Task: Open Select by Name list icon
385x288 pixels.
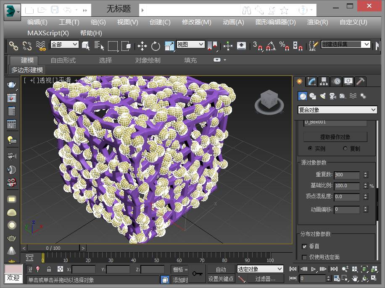Action: 99,46
